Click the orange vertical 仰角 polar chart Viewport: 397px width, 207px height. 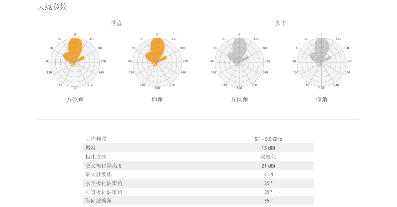(x=157, y=61)
